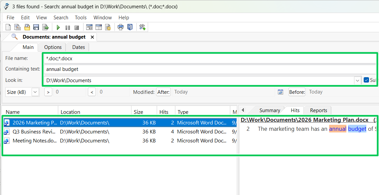
Task: Click the left arrow beside Summary tab
Action: [x=243, y=110]
